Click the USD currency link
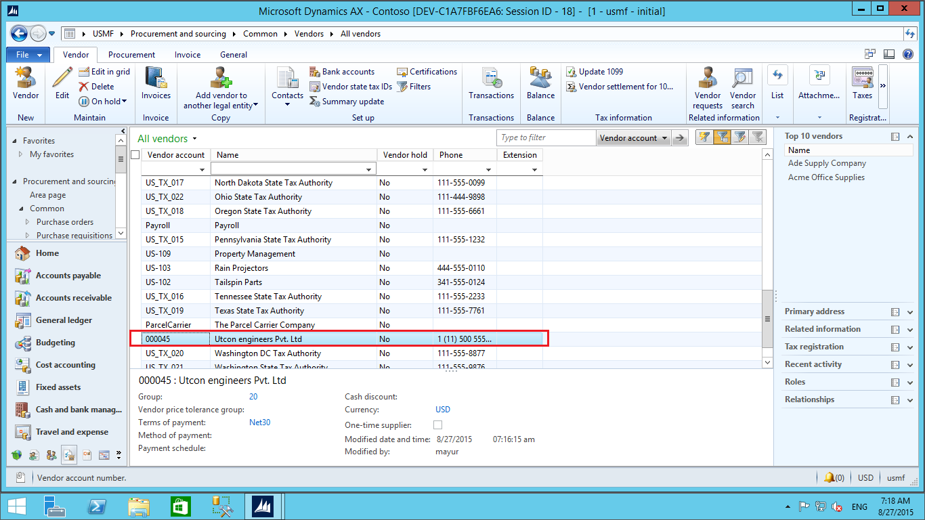Screen dimensions: 925x520 coord(443,410)
